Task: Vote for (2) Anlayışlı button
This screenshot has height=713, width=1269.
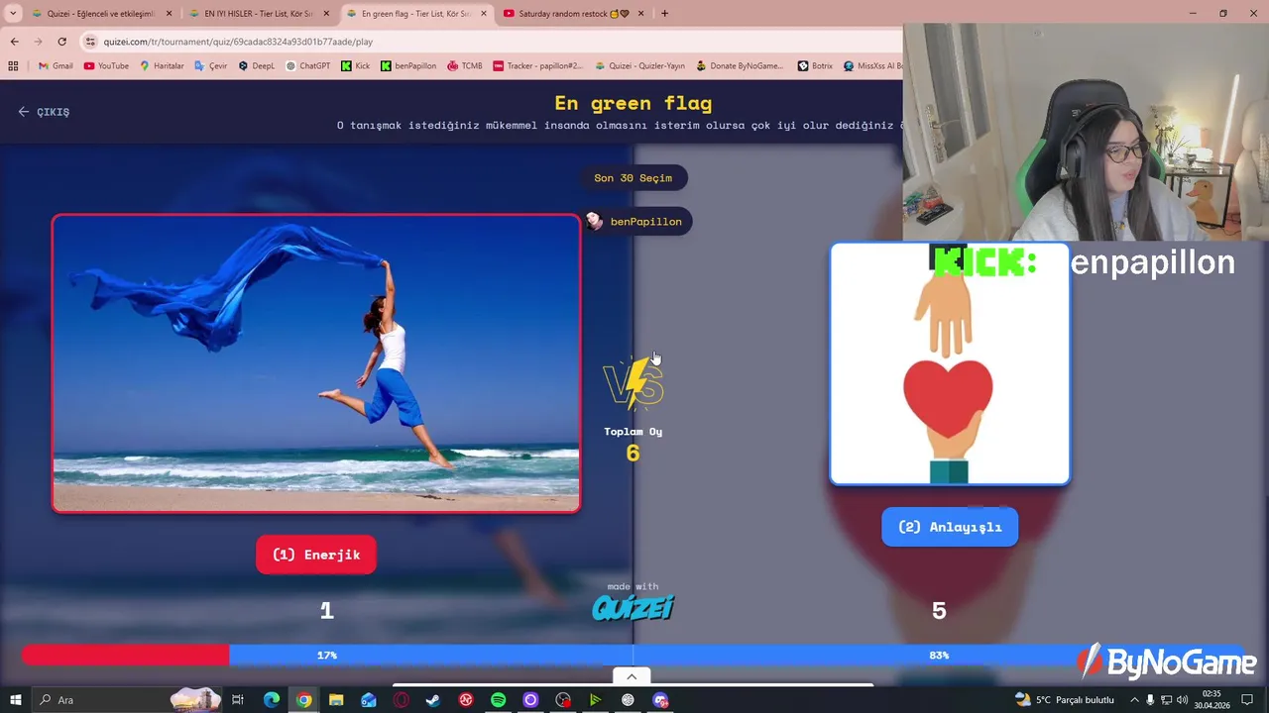Action: pos(950,527)
